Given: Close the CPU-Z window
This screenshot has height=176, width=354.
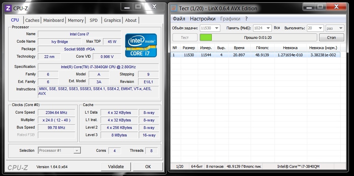Looking at the screenshot, I should pyautogui.click(x=154, y=6).
